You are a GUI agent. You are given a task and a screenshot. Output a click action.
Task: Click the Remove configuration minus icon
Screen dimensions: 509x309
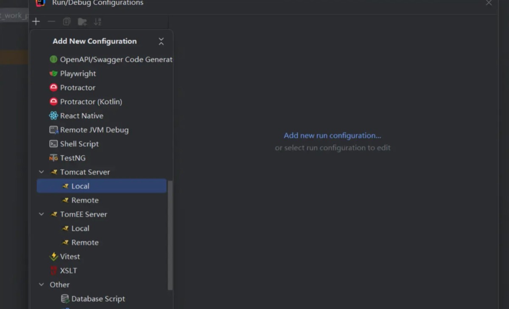coord(51,22)
